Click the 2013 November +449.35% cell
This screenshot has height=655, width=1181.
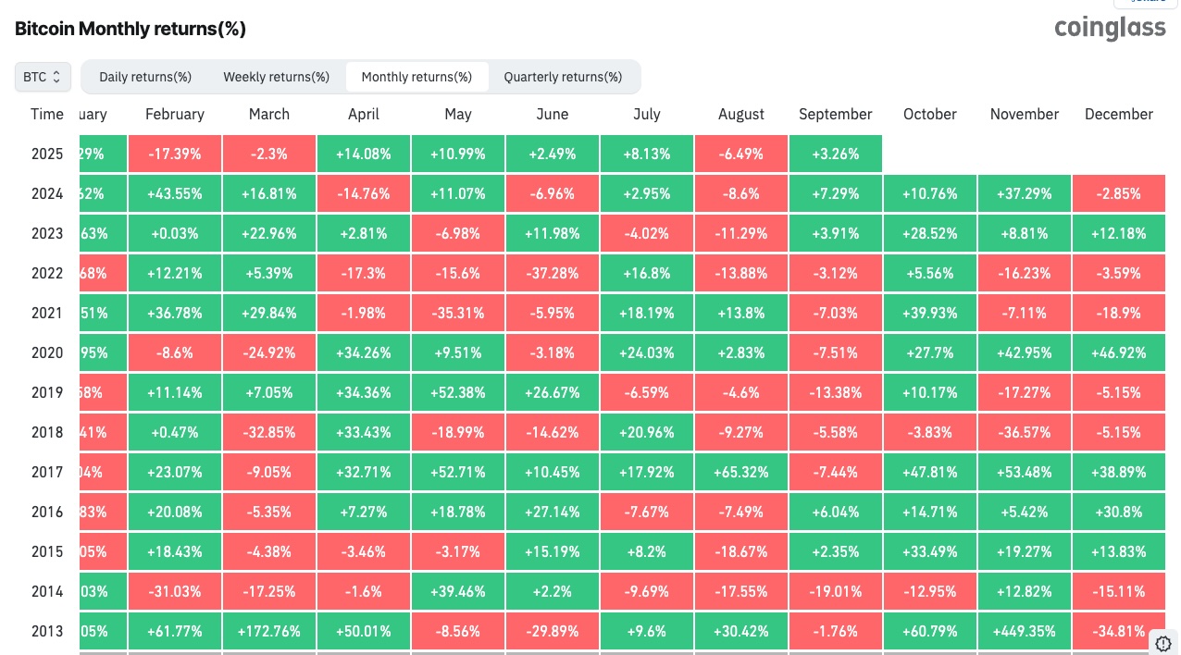pyautogui.click(x=1024, y=631)
